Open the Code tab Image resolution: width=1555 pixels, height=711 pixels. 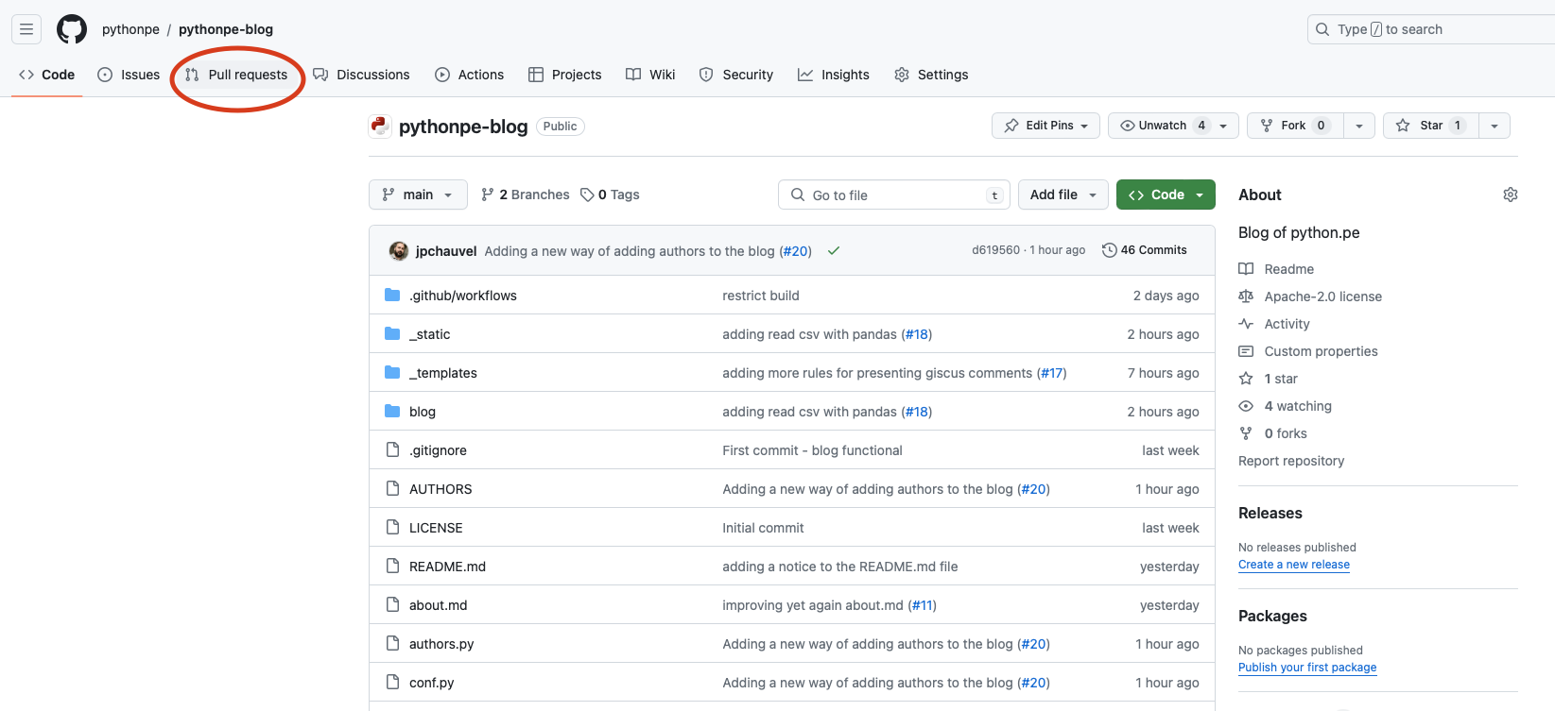pyautogui.click(x=47, y=75)
